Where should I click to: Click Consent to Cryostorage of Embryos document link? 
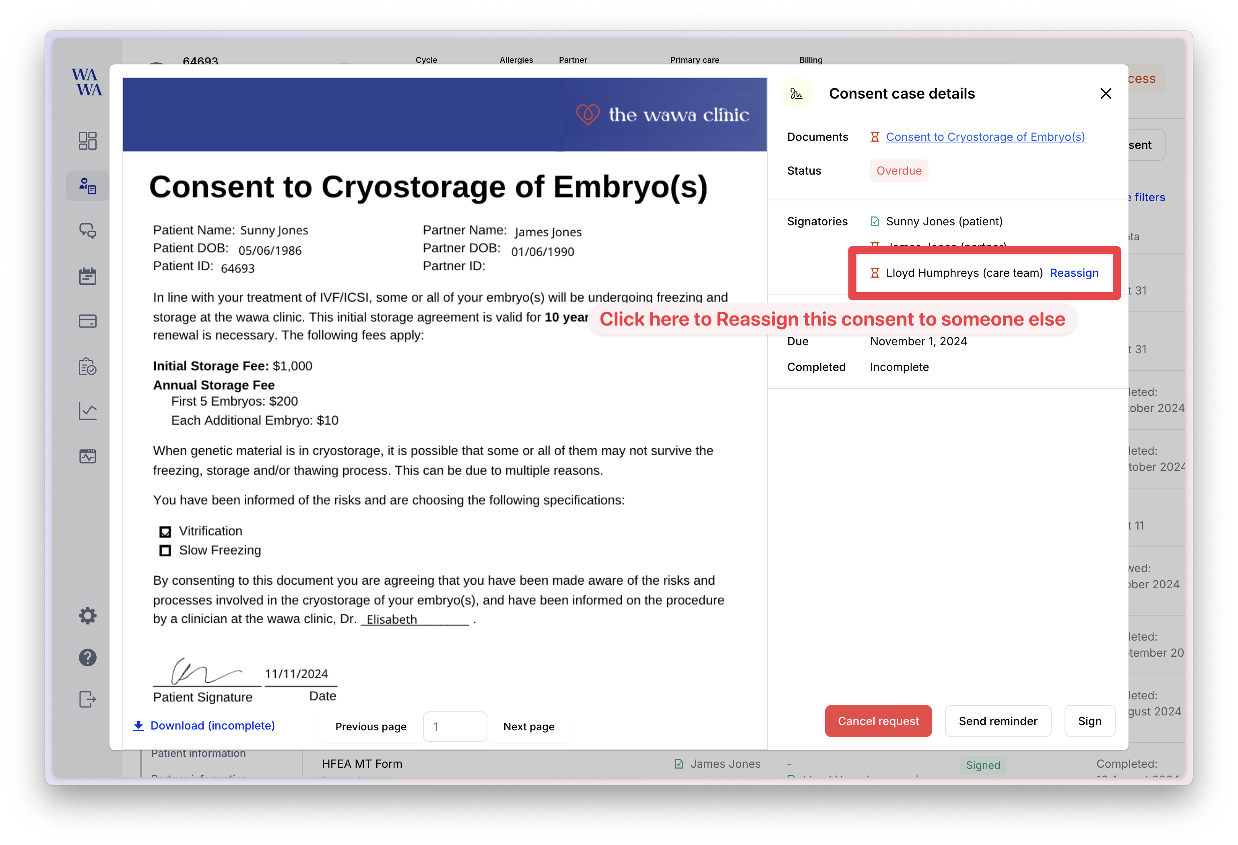pyautogui.click(x=985, y=137)
